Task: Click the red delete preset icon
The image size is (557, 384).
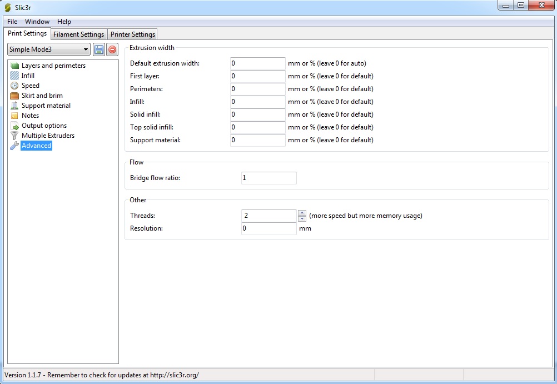Action: click(x=112, y=49)
